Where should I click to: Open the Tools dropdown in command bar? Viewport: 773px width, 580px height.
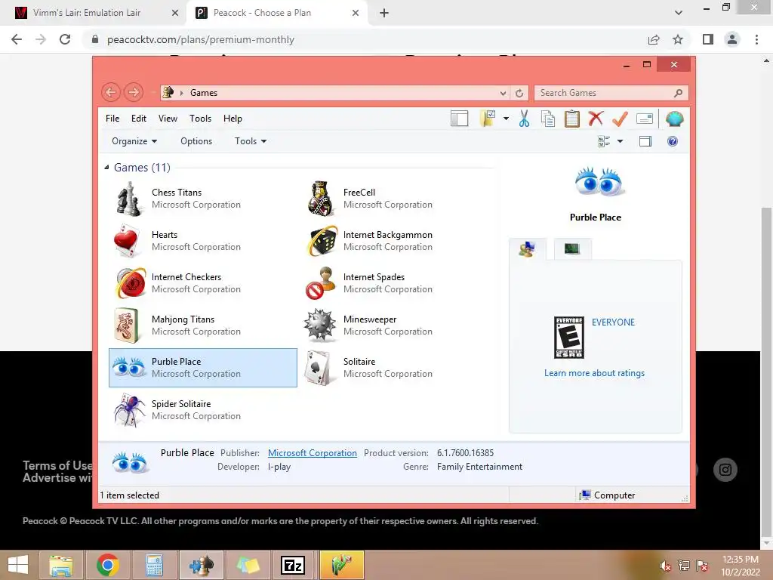tap(251, 141)
